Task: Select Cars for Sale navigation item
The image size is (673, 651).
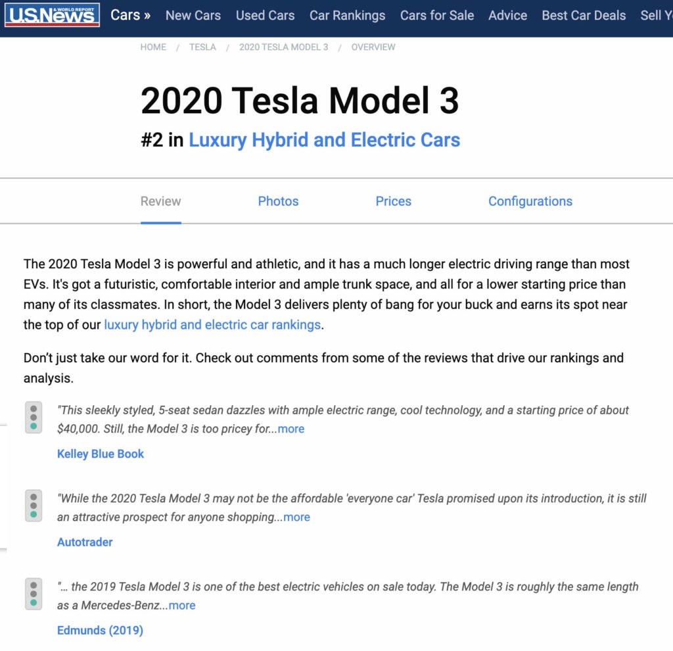Action: coord(437,14)
